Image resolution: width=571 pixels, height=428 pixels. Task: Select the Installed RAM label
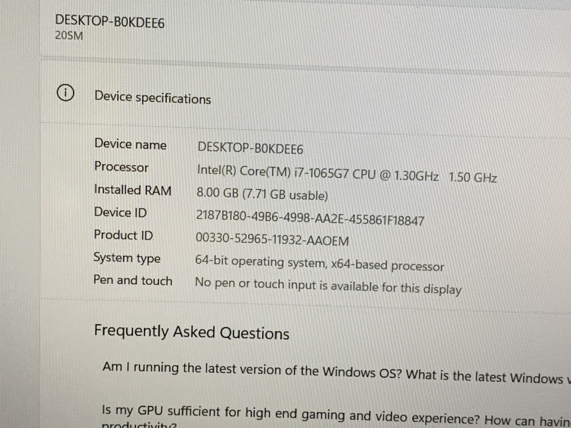pyautogui.click(x=132, y=190)
